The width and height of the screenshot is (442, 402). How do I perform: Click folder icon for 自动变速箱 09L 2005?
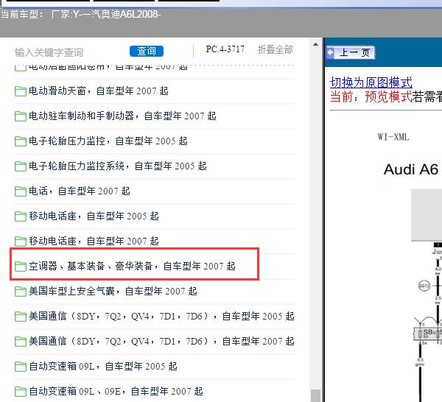(x=21, y=367)
